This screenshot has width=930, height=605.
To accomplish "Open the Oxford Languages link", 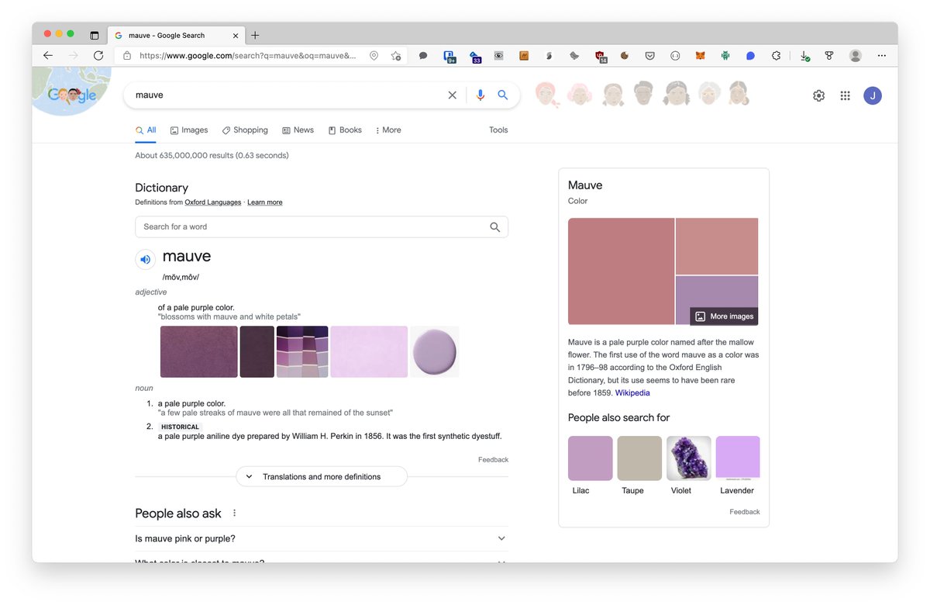I will pyautogui.click(x=213, y=202).
